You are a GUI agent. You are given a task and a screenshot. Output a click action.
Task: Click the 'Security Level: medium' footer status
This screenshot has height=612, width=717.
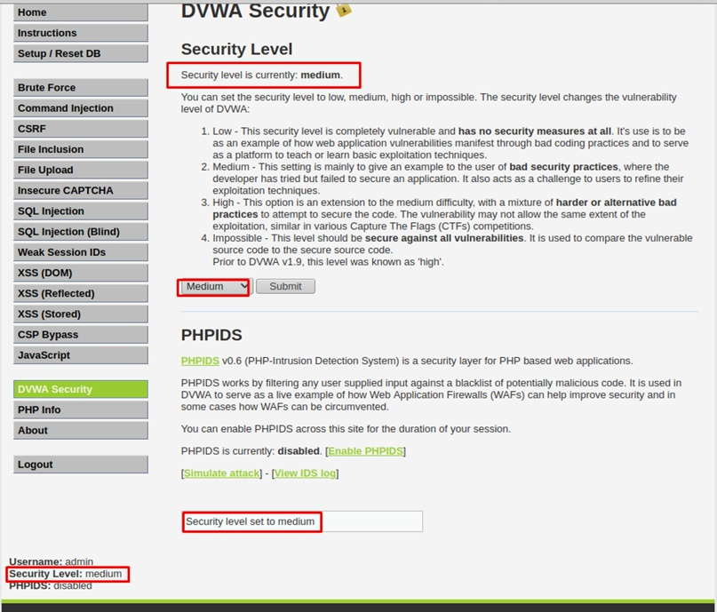tap(66, 574)
